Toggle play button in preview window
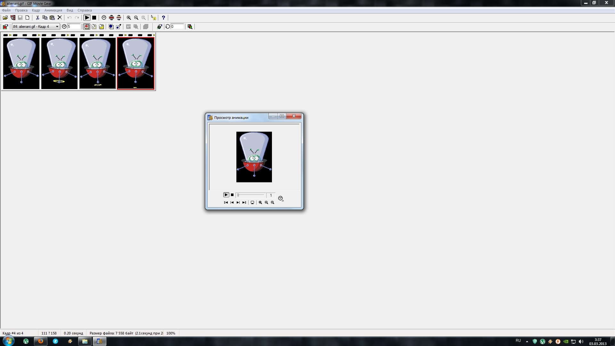The image size is (615, 346). tap(226, 195)
